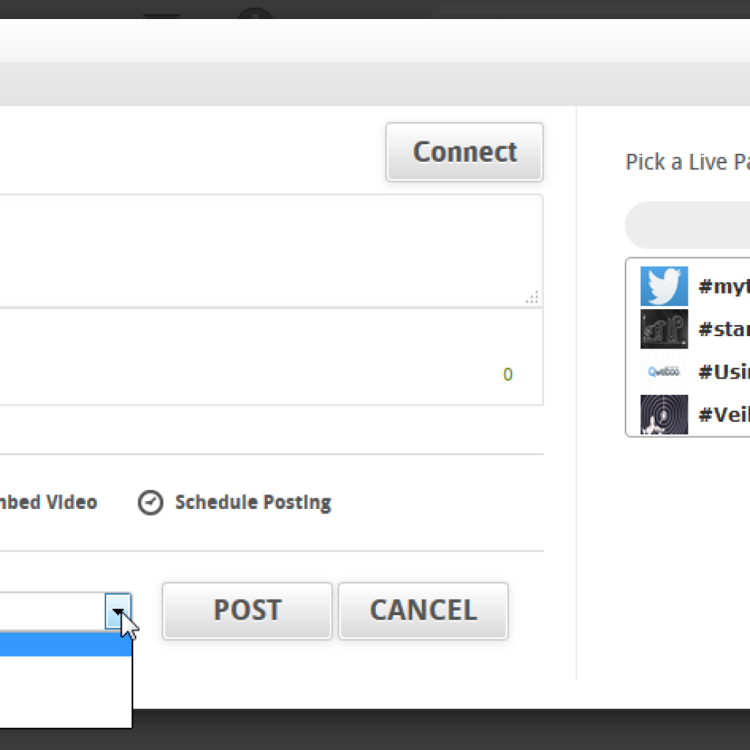
Task: Click the Embed Video link
Action: (x=48, y=502)
